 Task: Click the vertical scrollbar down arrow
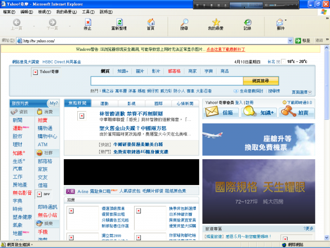[326, 238]
